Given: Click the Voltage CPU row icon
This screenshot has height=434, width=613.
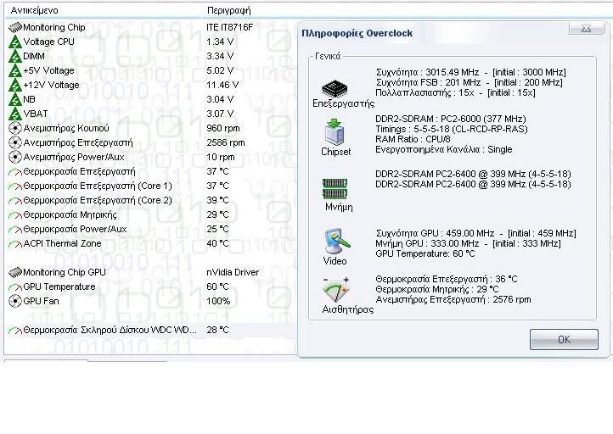Looking at the screenshot, I should click(x=14, y=42).
